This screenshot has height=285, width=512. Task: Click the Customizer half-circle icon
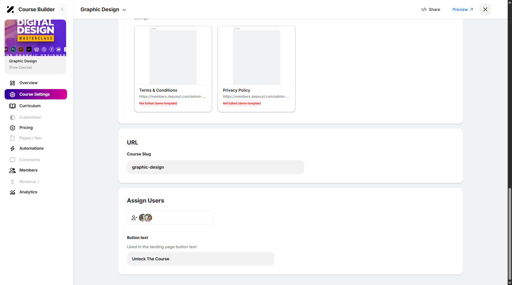[12, 118]
